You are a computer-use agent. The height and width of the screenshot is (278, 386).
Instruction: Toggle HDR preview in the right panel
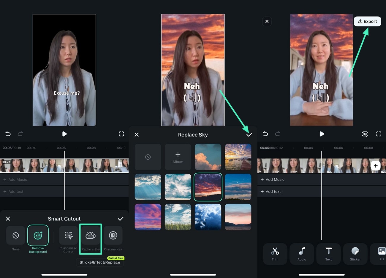click(365, 134)
